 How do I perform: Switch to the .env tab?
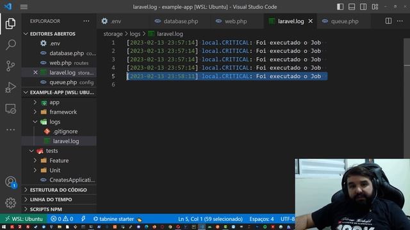point(123,21)
